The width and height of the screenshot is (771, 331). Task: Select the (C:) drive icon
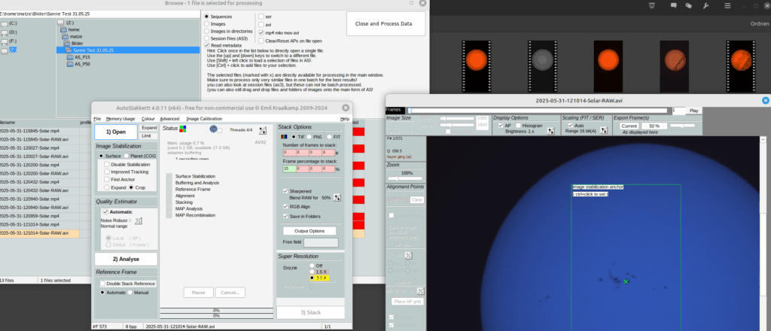point(5,23)
